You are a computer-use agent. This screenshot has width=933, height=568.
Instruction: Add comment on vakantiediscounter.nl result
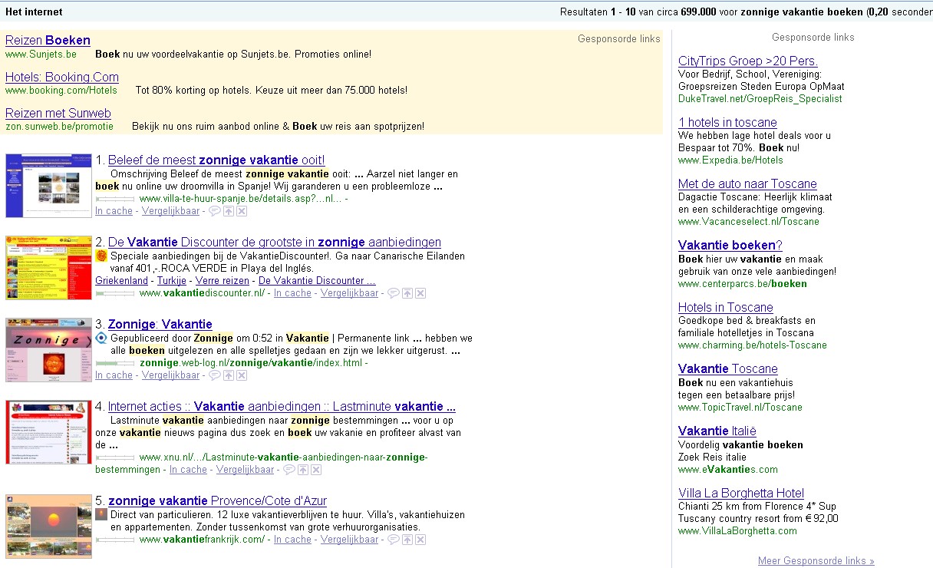coord(394,293)
